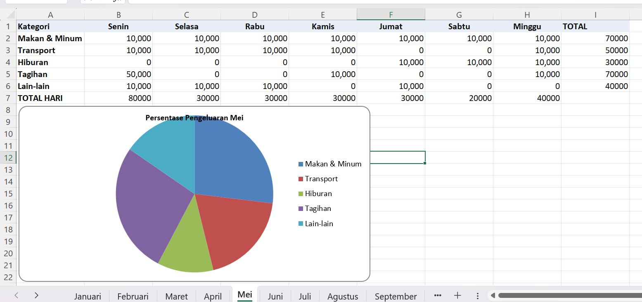Click the scrollbar left arrow icon
This screenshot has height=302, width=642.
click(x=493, y=295)
